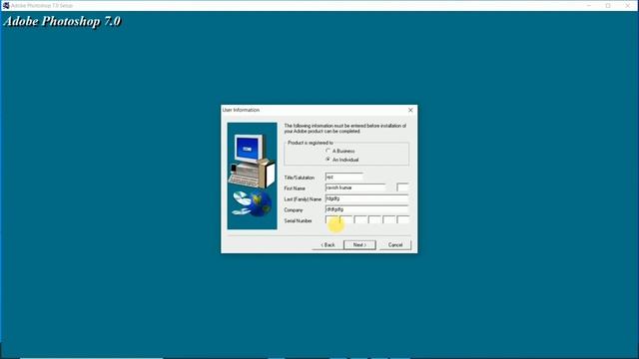Image resolution: width=639 pixels, height=359 pixels.
Task: Proceed with the Next button
Action: pyautogui.click(x=359, y=245)
